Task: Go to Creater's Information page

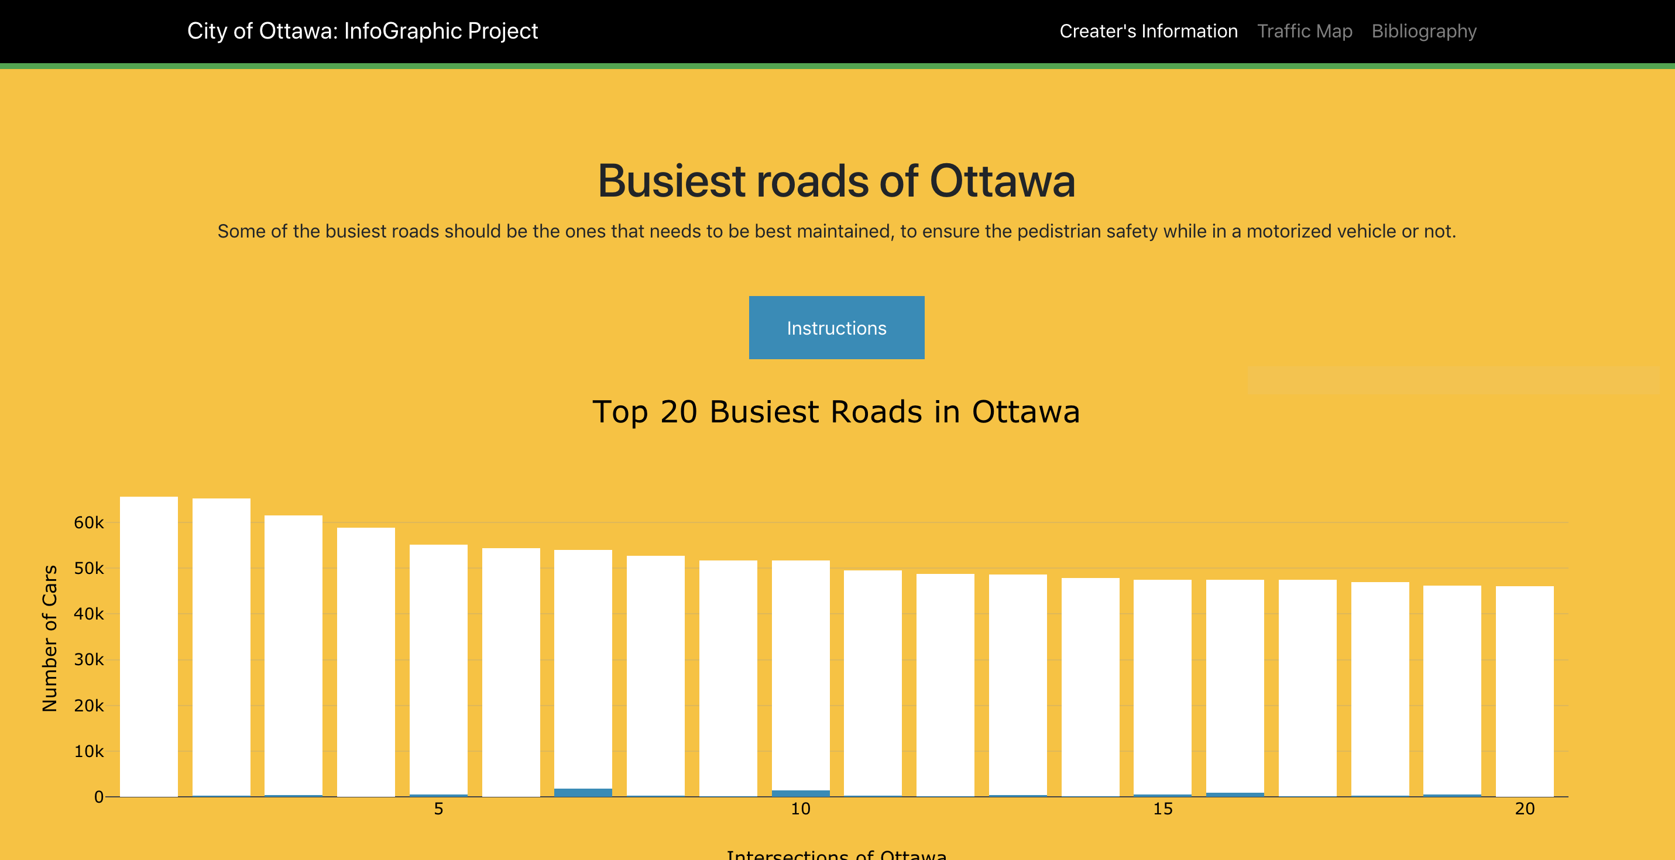Action: (x=1148, y=31)
